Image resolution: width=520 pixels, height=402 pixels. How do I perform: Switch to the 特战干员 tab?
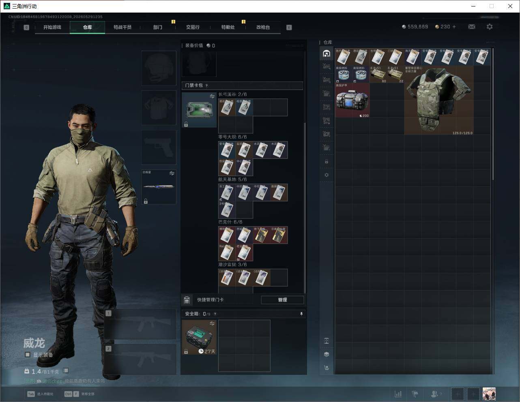point(122,27)
